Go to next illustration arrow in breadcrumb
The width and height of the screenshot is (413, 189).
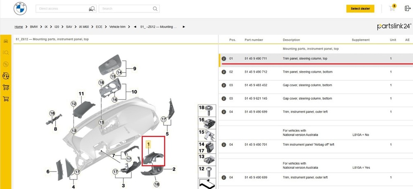(x=184, y=27)
